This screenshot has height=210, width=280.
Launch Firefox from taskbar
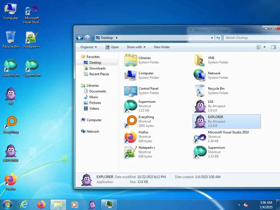(x=41, y=205)
